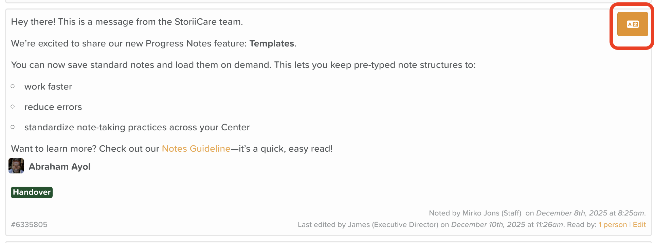Click Abraham Ayol's profile photo
654x243 pixels.
point(16,166)
